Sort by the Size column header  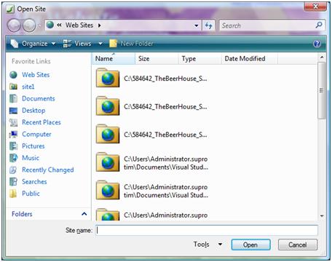157,58
